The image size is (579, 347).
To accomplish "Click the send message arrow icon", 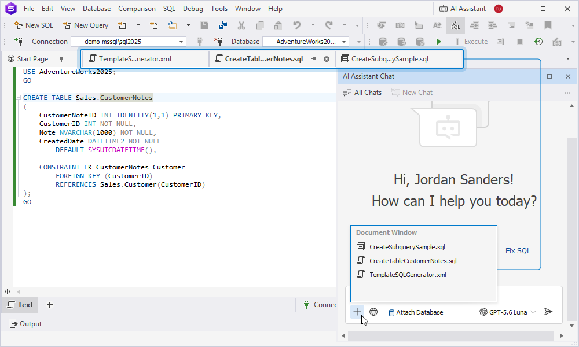I will [548, 312].
